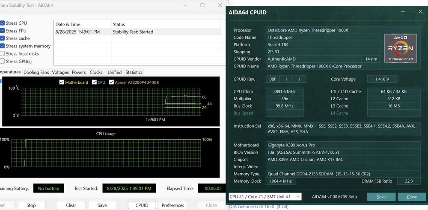Click Memory Clock value '1064.4 MHz'

point(281,181)
